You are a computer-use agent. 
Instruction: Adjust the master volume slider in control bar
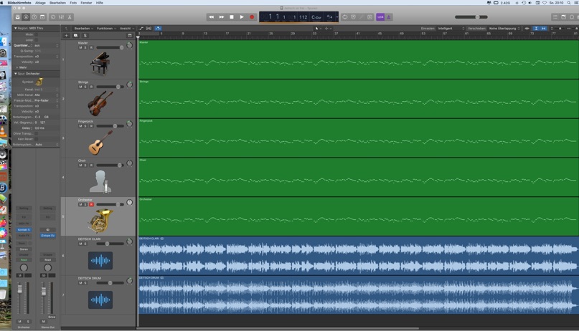pyautogui.click(x=471, y=17)
